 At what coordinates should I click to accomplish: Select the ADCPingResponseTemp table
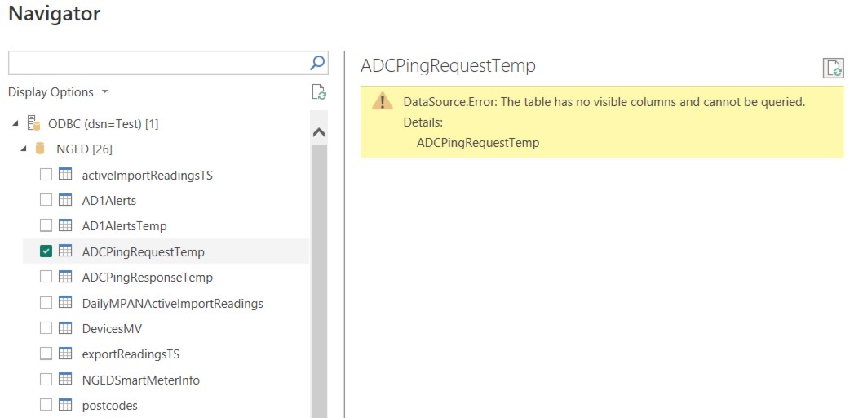[x=147, y=277]
